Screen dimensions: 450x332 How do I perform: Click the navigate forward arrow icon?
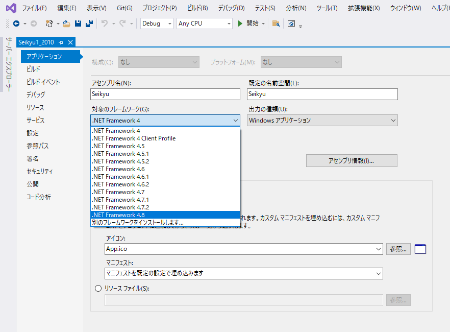(34, 23)
